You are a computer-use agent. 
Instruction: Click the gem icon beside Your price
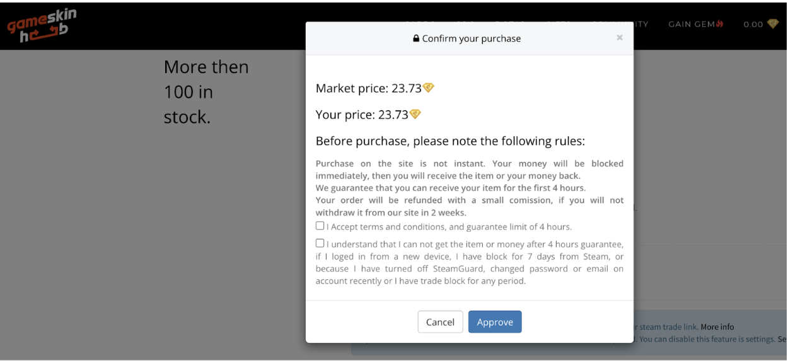pos(415,114)
